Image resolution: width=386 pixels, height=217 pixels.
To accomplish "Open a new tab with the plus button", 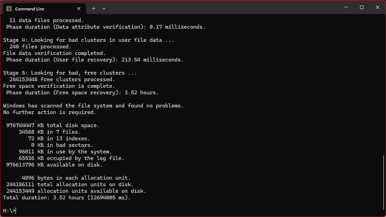I will click(93, 9).
